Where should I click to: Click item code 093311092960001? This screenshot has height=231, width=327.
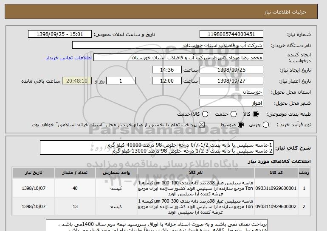click(x=276, y=188)
